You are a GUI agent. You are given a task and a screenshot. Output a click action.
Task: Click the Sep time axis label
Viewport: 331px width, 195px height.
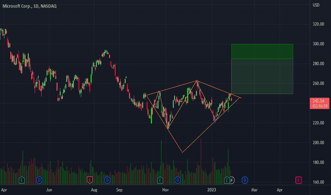tap(119, 190)
